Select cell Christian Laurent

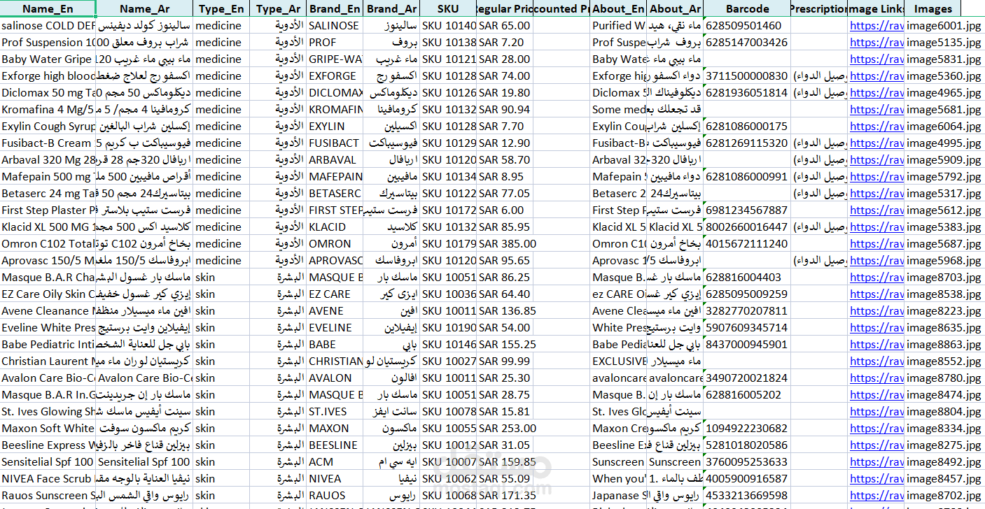click(x=48, y=361)
